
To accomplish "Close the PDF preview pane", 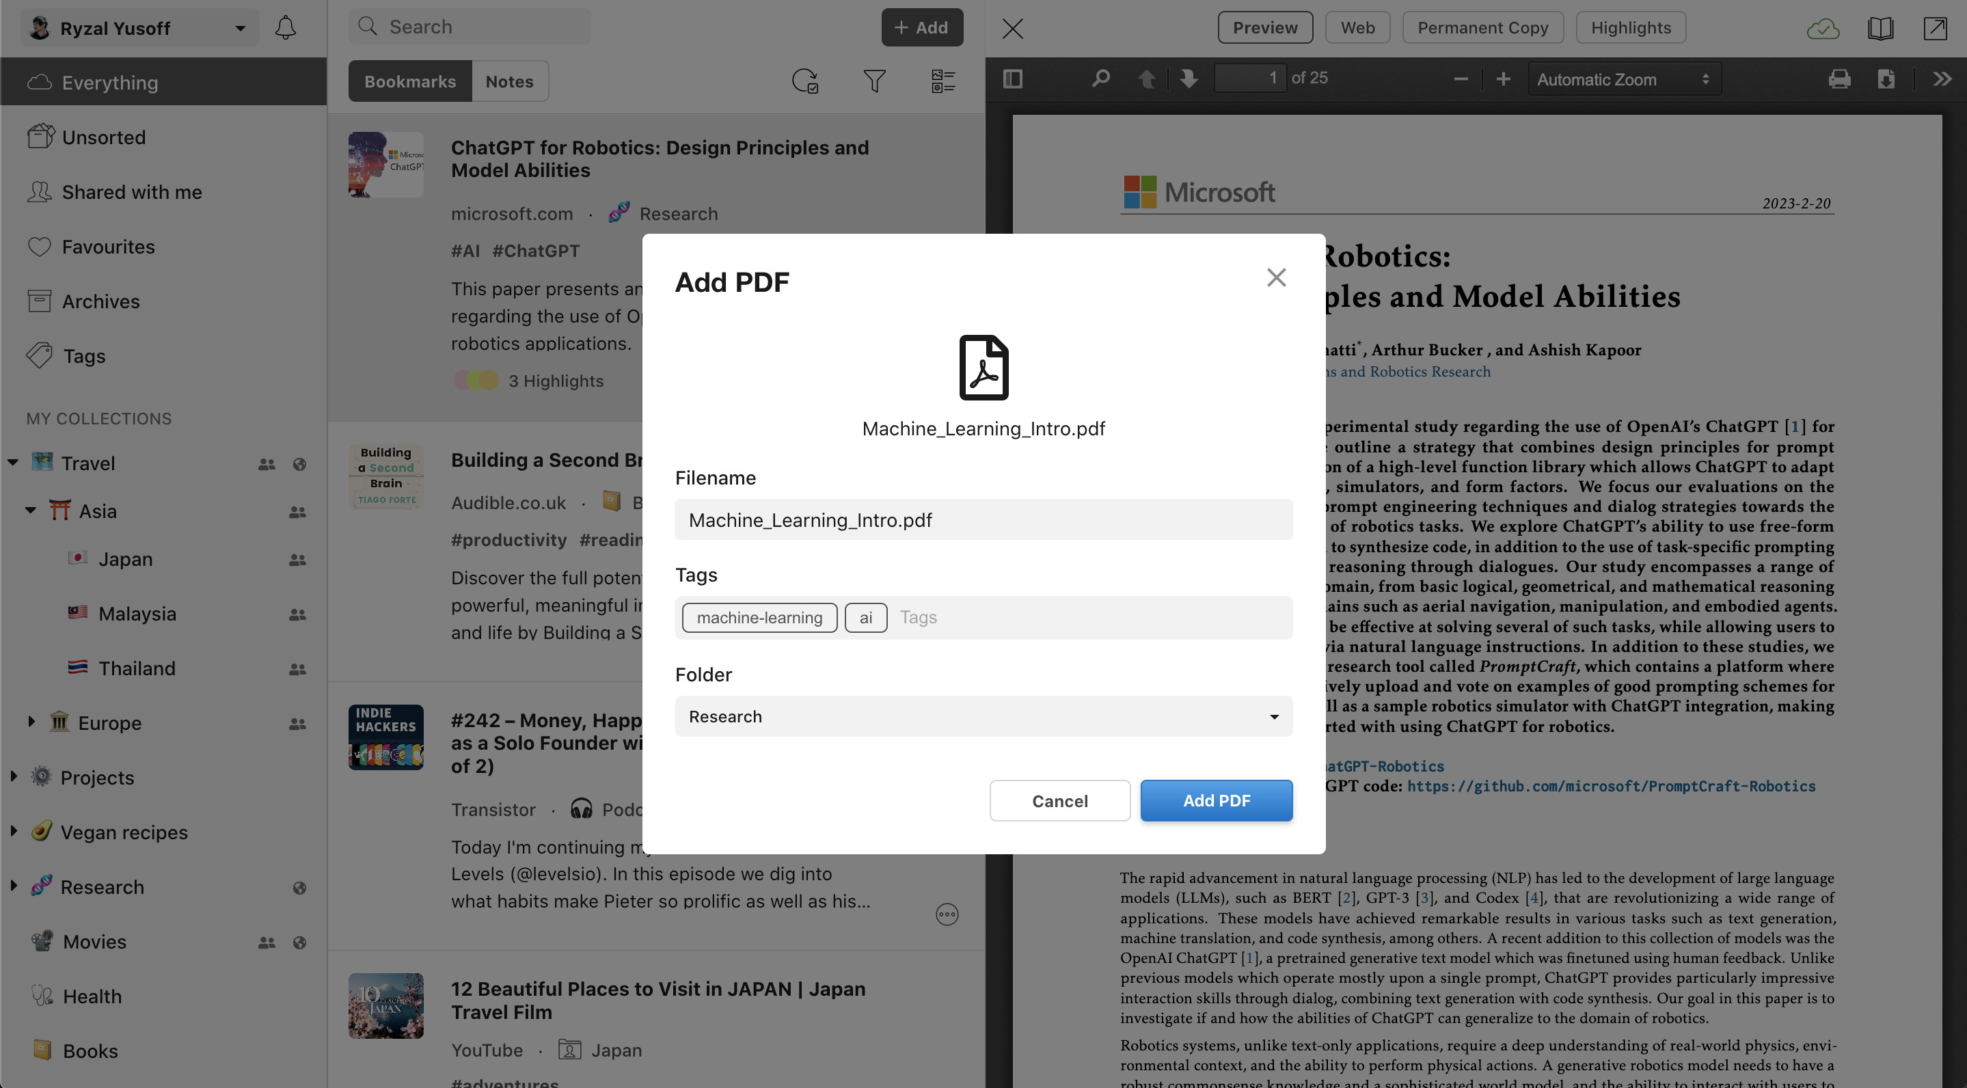I will 1012,28.
